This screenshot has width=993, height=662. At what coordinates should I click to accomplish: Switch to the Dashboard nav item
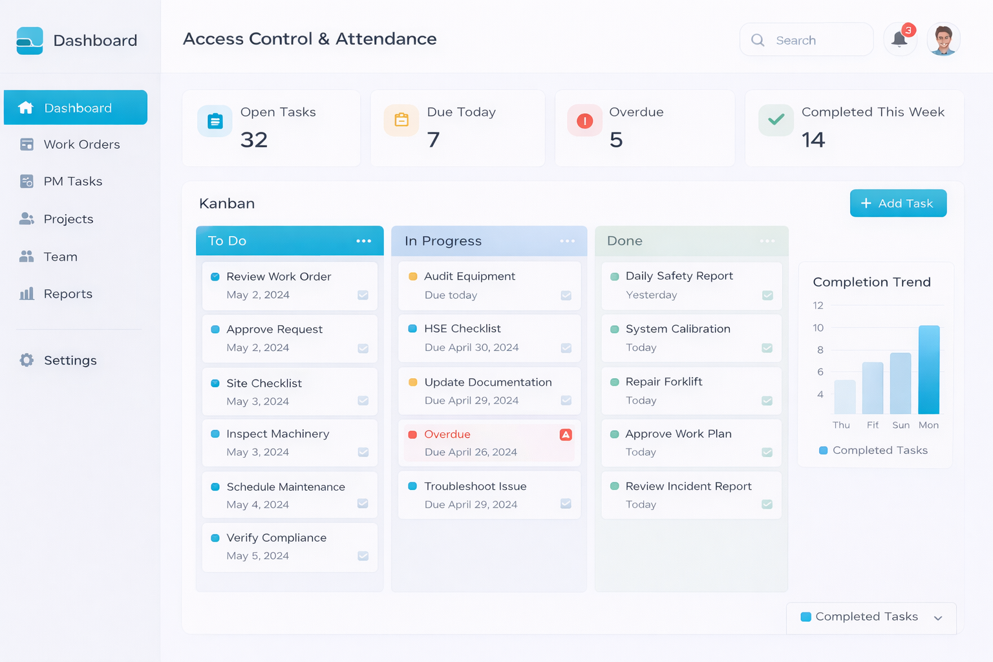point(76,107)
